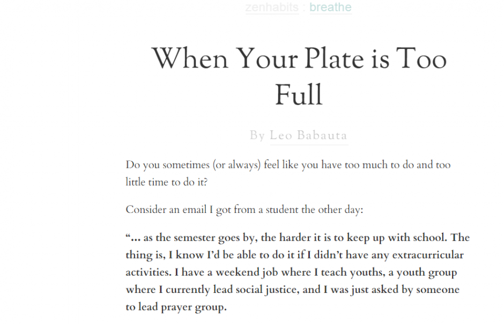The width and height of the screenshot is (504, 324).
Task: Click the bold quoted student email
Action: pyautogui.click(x=298, y=273)
